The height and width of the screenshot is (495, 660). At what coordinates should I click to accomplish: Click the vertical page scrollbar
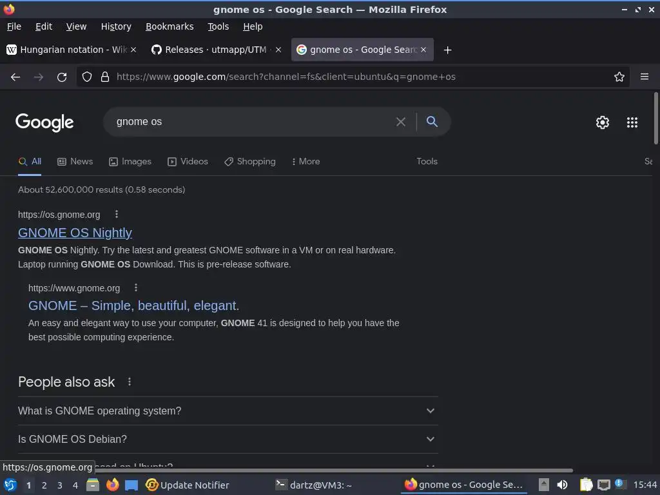coord(655,119)
